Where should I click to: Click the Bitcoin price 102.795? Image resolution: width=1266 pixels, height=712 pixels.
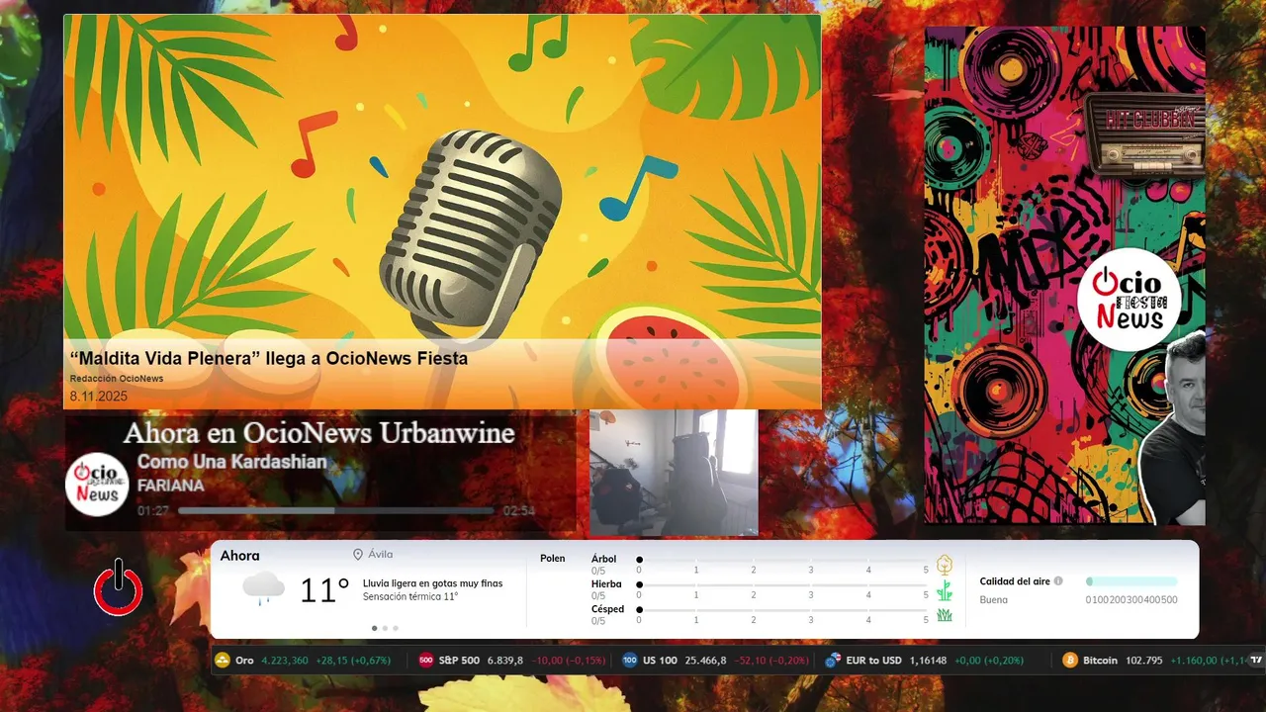1144,661
